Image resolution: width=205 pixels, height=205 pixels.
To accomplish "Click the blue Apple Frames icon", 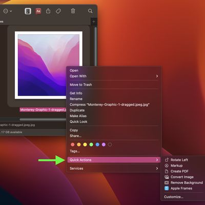I will 167,188.
